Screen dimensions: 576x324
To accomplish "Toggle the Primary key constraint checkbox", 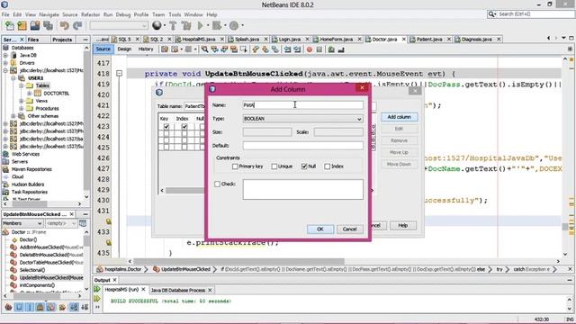I will pyautogui.click(x=235, y=166).
